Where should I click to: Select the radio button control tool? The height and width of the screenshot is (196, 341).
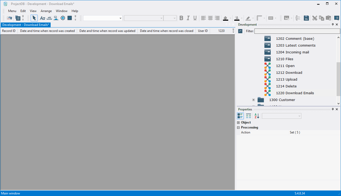(63, 18)
